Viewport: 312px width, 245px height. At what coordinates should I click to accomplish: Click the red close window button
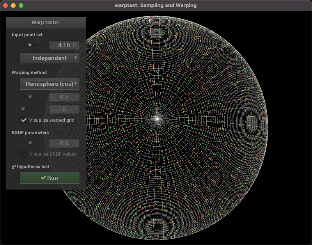5,5
